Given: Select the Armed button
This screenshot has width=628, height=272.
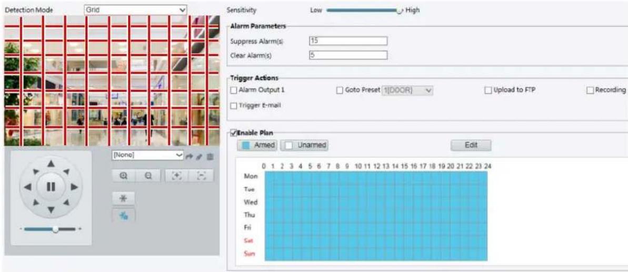Looking at the screenshot, I should [257, 145].
